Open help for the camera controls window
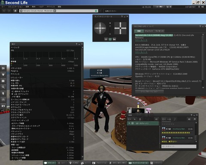This screenshot has height=165, width=206. pos(122,16)
